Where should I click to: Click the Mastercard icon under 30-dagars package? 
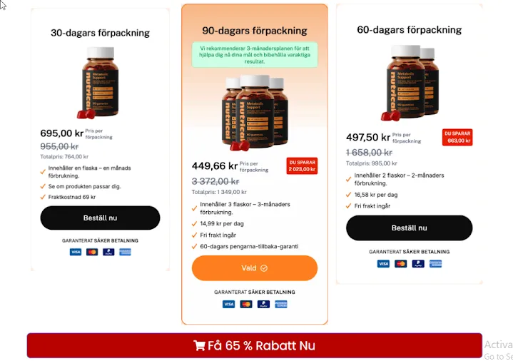(x=92, y=252)
